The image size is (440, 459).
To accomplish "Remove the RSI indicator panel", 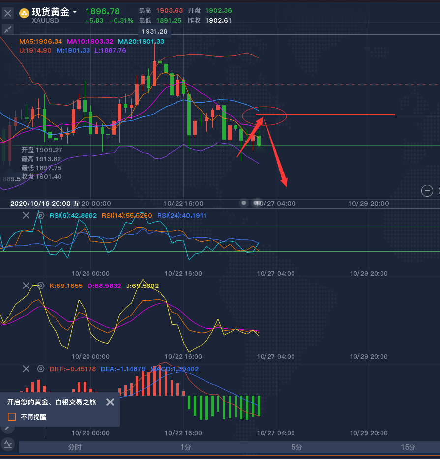I will (26, 215).
